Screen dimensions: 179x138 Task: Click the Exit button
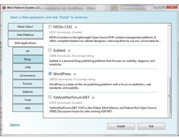[x=151, y=126]
